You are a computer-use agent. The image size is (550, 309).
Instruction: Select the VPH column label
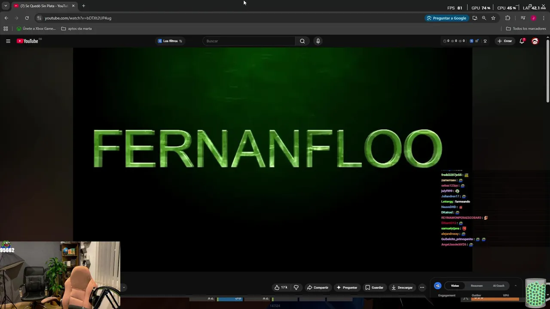click(506, 295)
